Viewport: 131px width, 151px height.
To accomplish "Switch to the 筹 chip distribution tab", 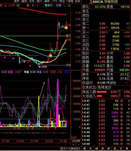I will (x=127, y=148).
